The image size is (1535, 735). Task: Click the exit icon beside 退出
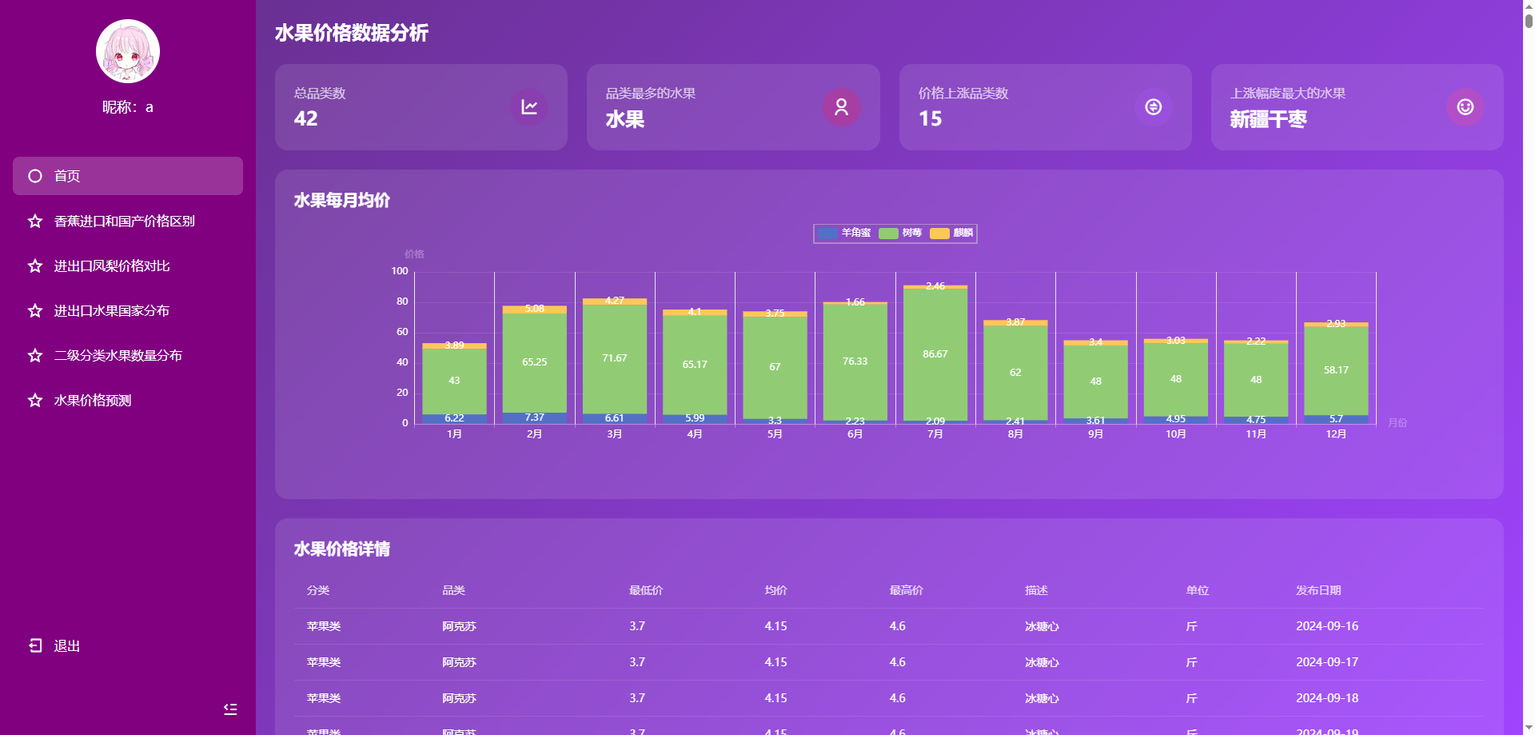pyautogui.click(x=35, y=645)
